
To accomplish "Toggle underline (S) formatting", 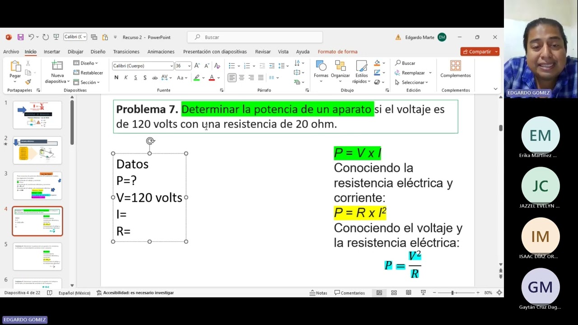I will [135, 78].
